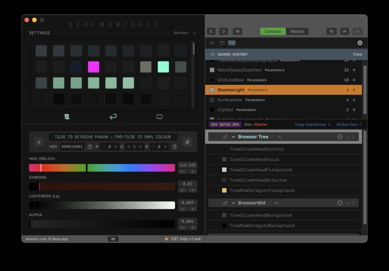
Task: Collapse the BrowserMid group
Action: (233, 203)
